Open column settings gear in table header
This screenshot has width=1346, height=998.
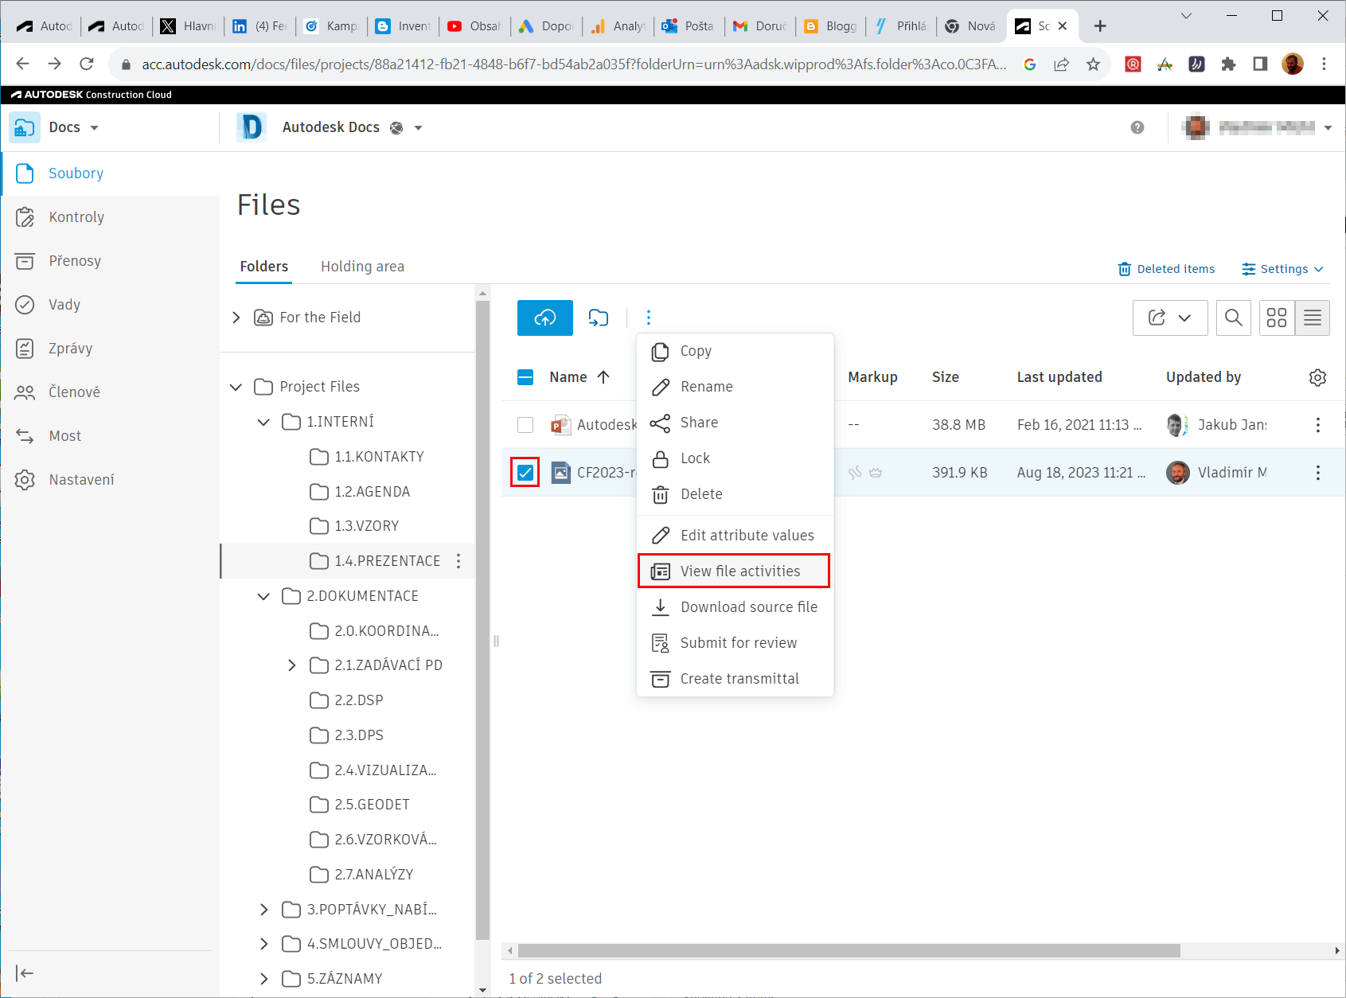[x=1317, y=377]
